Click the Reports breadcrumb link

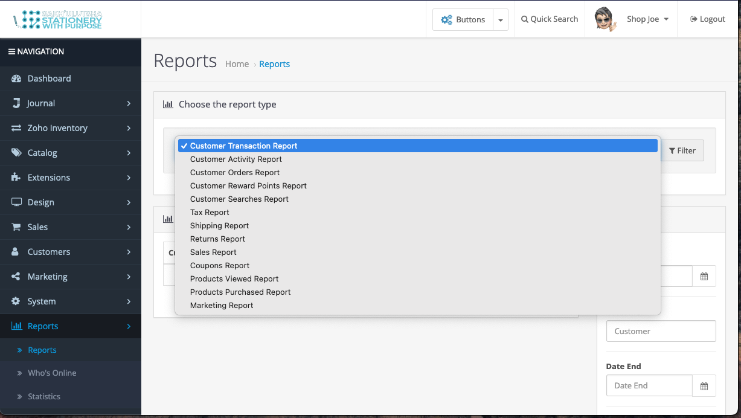(x=274, y=64)
